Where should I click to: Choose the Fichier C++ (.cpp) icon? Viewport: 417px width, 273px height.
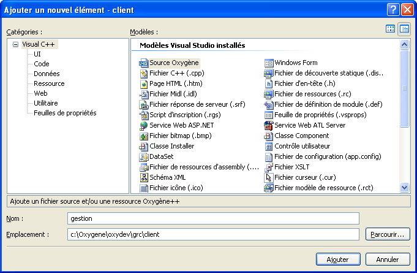pyautogui.click(x=144, y=73)
